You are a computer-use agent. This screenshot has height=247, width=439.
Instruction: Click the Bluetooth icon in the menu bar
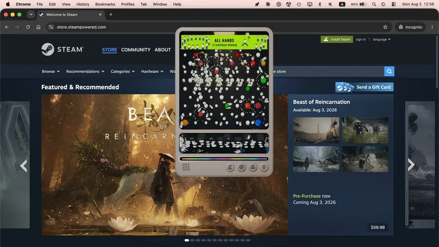click(x=320, y=4)
